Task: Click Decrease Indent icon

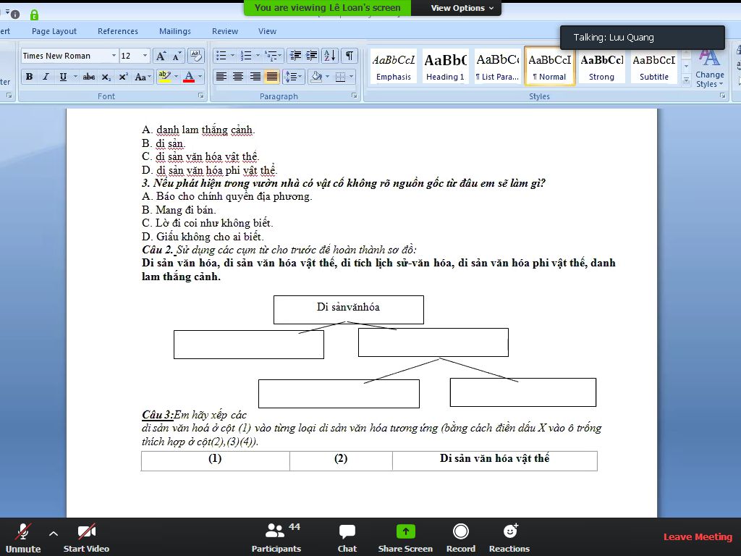Action: point(295,56)
